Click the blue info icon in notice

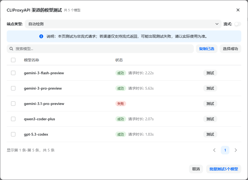tap(41, 36)
